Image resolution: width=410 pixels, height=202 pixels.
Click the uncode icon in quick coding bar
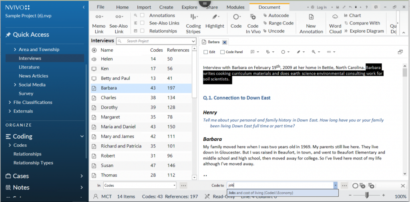(362, 186)
